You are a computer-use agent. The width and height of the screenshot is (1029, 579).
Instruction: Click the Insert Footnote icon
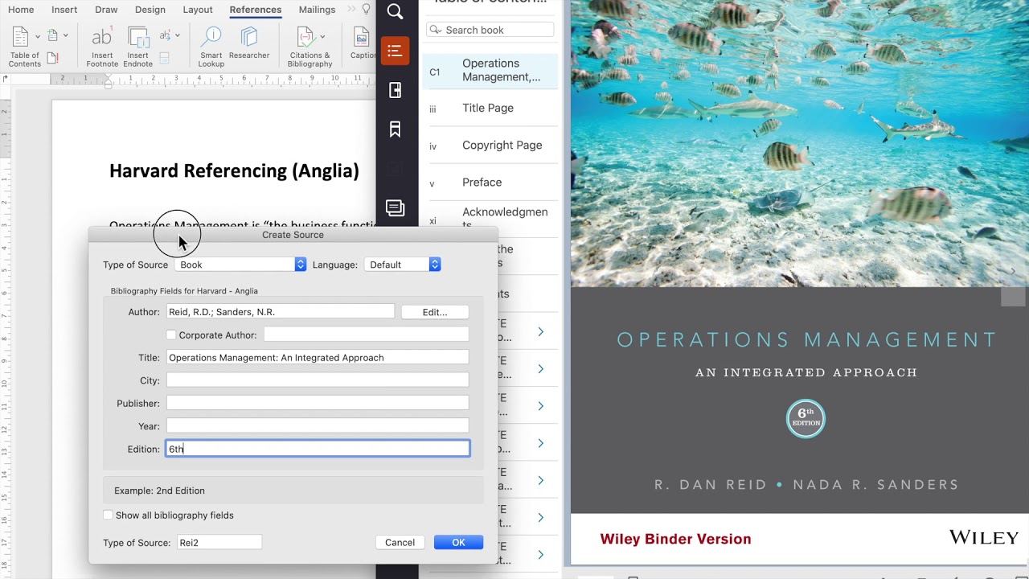tap(102, 37)
